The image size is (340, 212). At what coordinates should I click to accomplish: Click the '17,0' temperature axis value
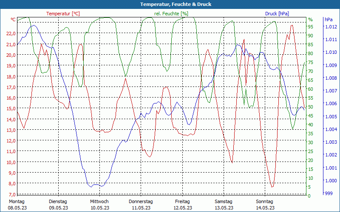click(11, 87)
